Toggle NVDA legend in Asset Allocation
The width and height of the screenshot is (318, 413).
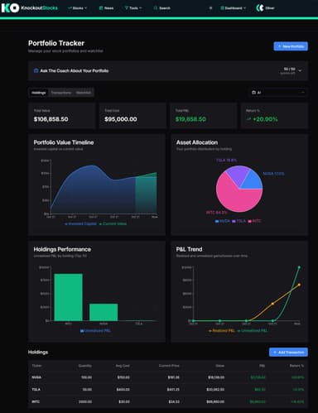pos(223,221)
